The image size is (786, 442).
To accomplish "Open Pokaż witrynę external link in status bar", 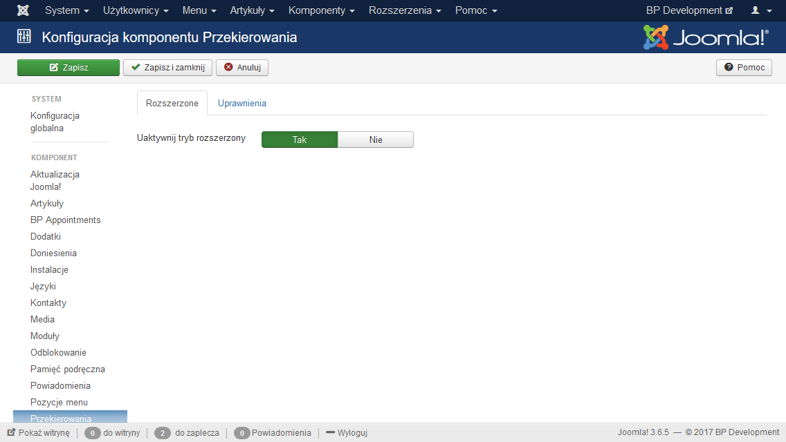I will pos(39,433).
